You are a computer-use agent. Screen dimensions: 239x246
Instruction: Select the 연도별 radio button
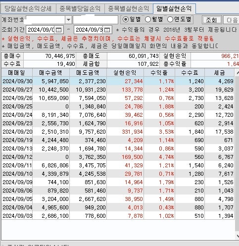[x=170, y=19]
